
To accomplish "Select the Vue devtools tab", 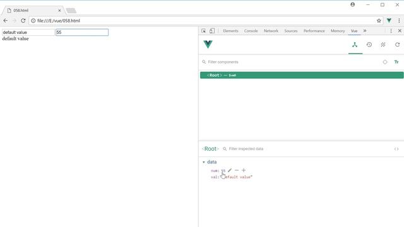I will (354, 31).
